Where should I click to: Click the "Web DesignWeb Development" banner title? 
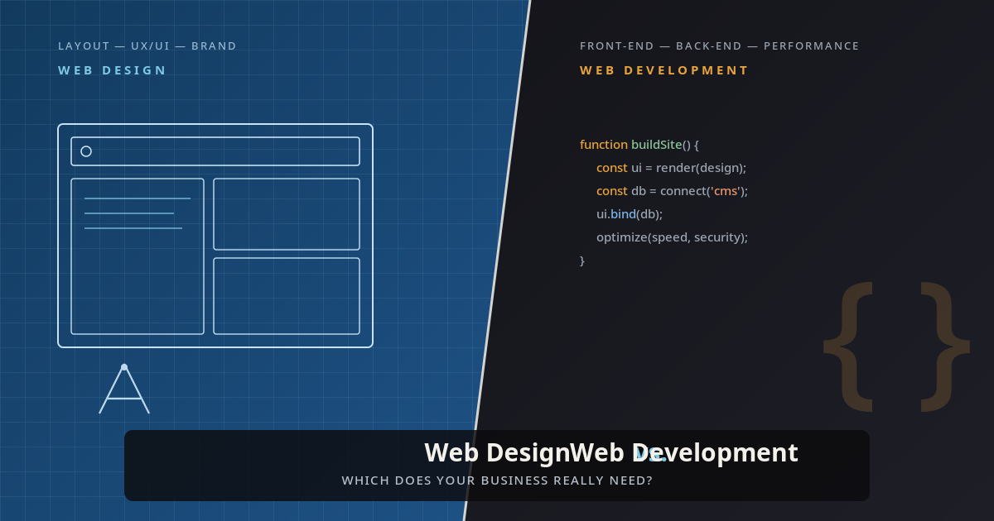pyautogui.click(x=611, y=452)
